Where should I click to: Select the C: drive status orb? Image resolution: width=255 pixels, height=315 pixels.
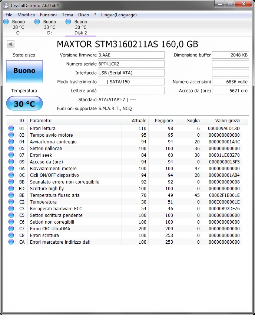coord(6,22)
